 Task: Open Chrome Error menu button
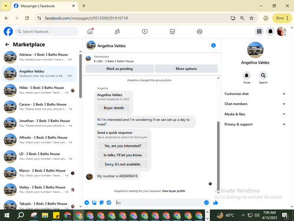(x=282, y=18)
